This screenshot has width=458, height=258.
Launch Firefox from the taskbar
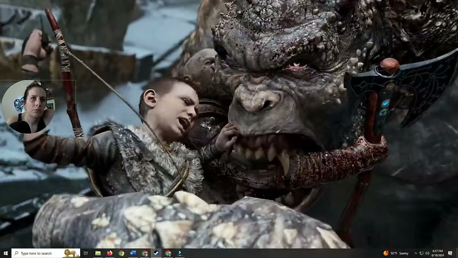109,253
